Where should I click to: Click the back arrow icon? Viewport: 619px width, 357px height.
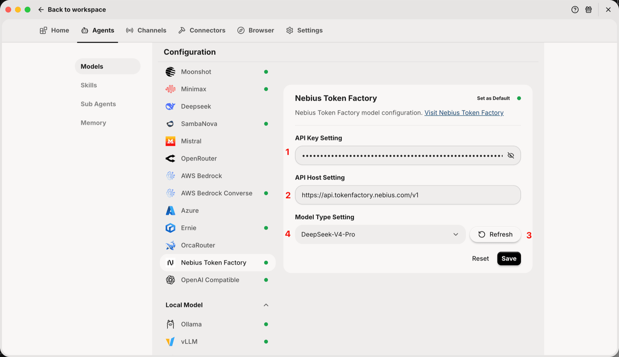coord(41,10)
